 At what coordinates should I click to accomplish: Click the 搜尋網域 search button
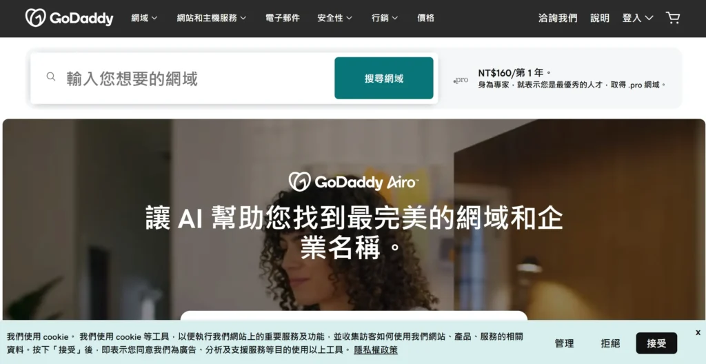(383, 78)
